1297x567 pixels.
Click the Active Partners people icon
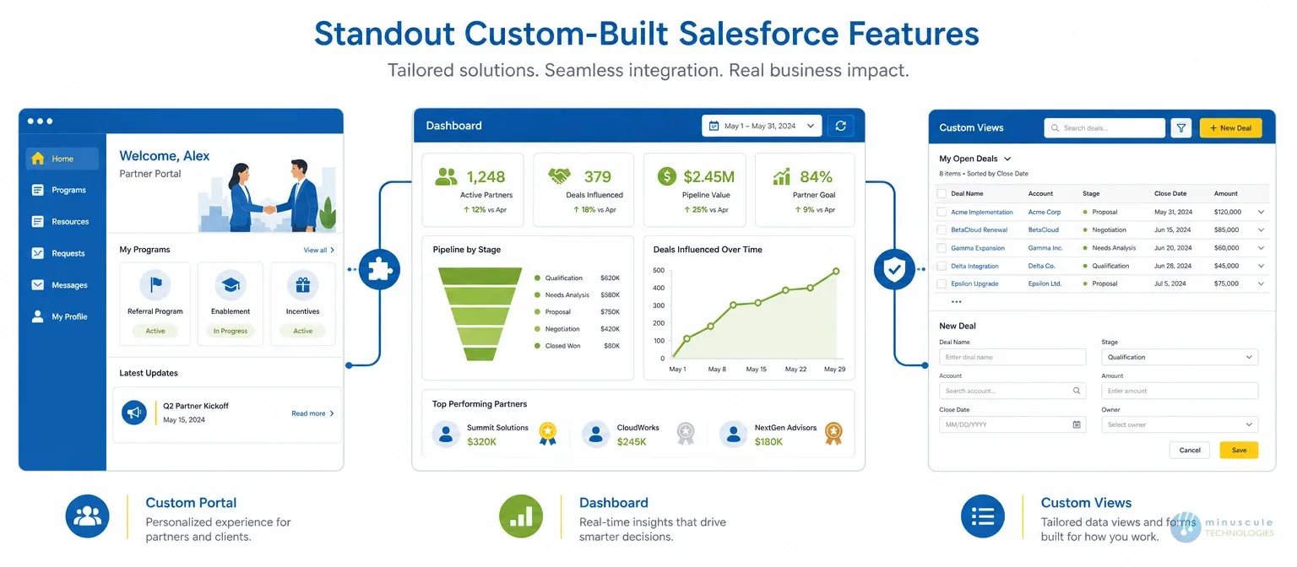[446, 176]
